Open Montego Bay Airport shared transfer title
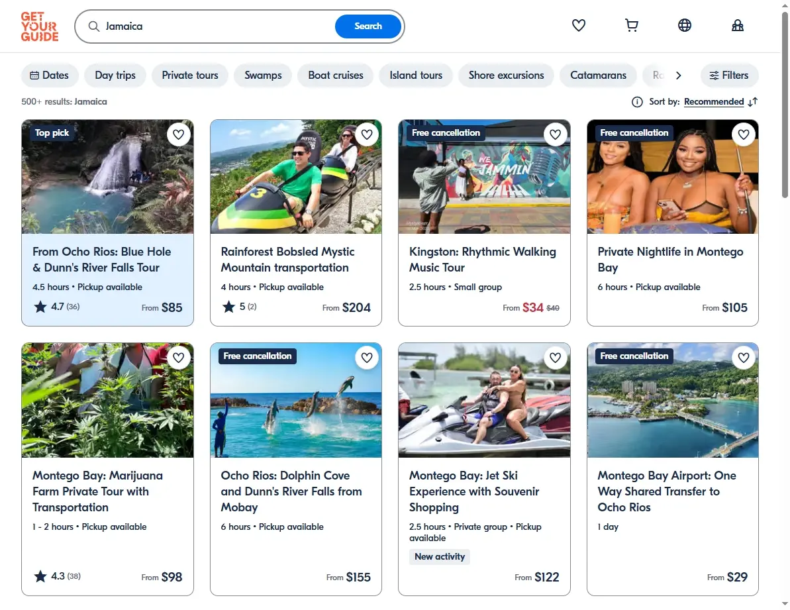Image resolution: width=790 pixels, height=610 pixels. [x=667, y=491]
